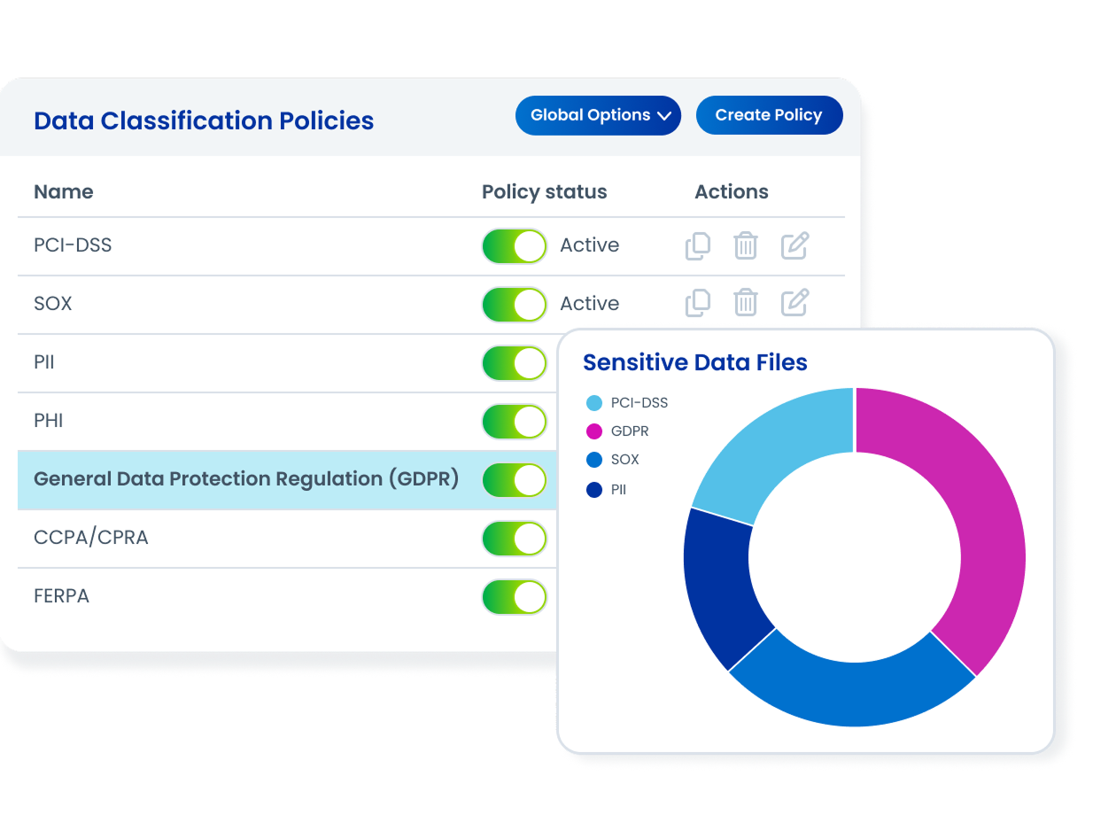The image size is (1116, 815).
Task: Select the PHI row name
Action: pos(49,421)
